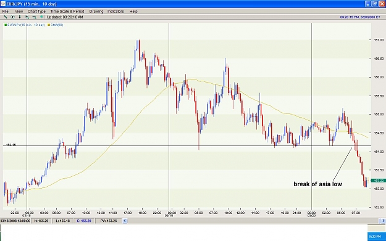Click the 154.00 price axis label
Image resolution: width=386 pixels, height=241 pixels.
click(379, 152)
